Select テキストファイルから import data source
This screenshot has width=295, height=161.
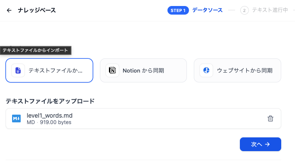pos(49,70)
